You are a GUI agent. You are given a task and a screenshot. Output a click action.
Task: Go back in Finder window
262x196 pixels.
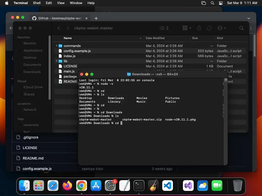tap(59, 28)
